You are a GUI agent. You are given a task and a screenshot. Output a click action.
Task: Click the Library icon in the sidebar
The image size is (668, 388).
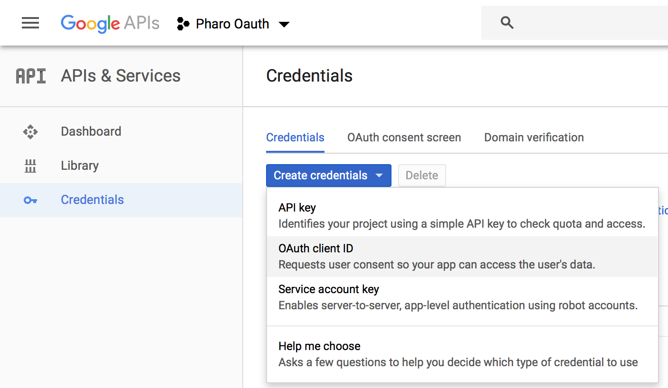30,166
